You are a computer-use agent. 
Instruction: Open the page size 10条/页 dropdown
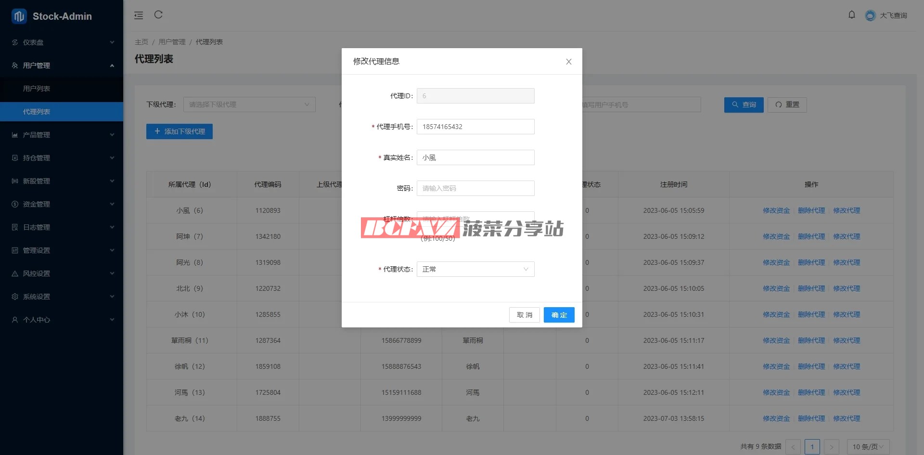point(868,447)
